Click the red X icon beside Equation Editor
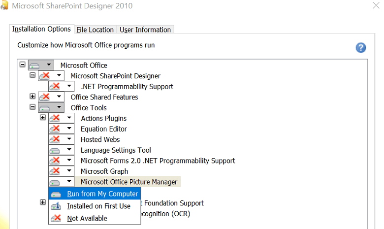Screen dimensions: 384x229 tap(56, 129)
